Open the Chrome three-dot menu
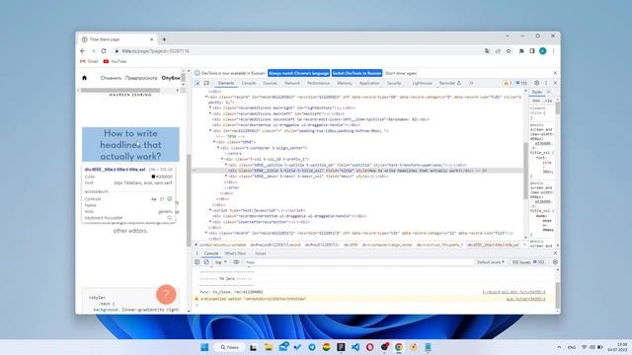The height and width of the screenshot is (355, 632). (553, 51)
